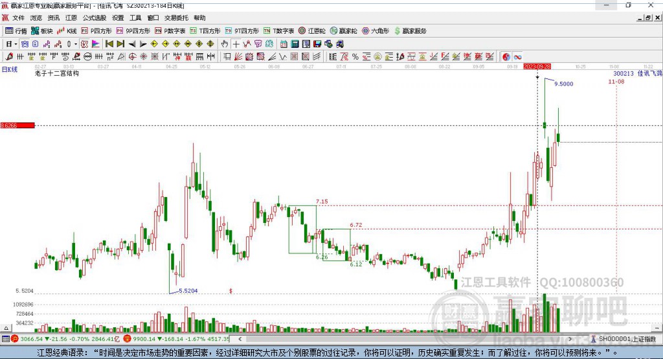Select the rectangle drawing tool
The image size is (663, 359).
point(227,57)
